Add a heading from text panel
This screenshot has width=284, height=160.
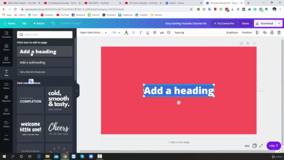tap(45, 52)
